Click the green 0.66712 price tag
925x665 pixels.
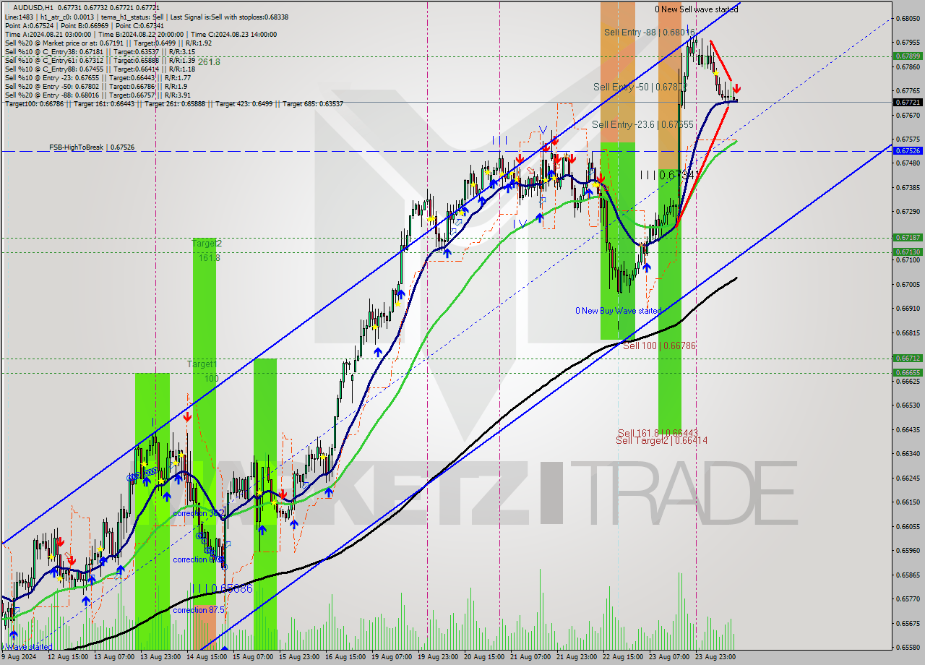(x=908, y=358)
